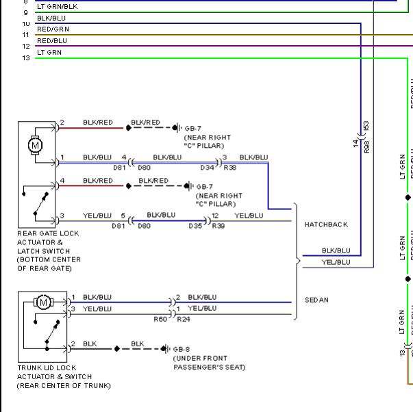Click the R60 connector label
Viewport: 413px width, 412px height.
[x=160, y=319]
